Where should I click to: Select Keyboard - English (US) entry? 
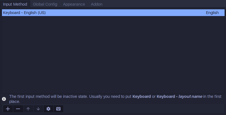point(113,13)
